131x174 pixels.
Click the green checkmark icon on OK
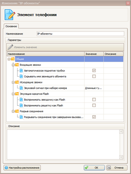(x=86, y=167)
